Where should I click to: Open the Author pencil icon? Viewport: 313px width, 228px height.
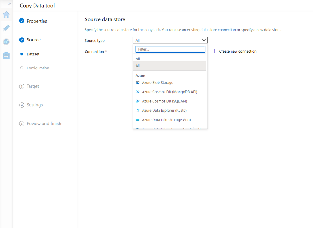click(x=6, y=28)
